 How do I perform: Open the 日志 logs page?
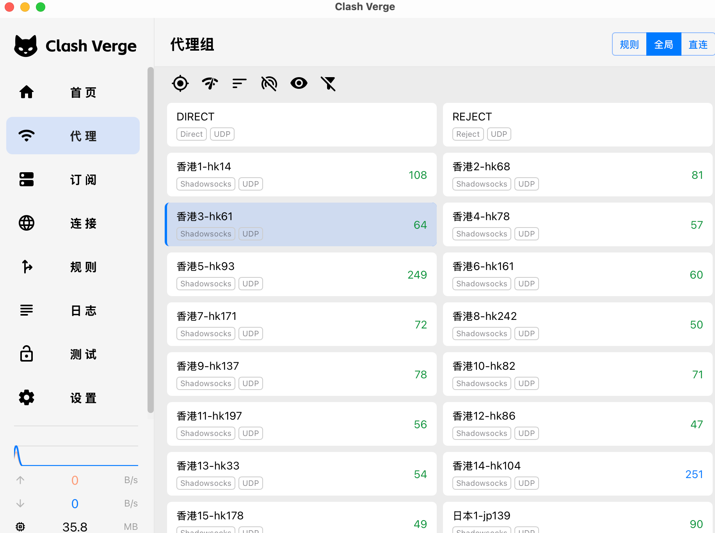pyautogui.click(x=73, y=311)
